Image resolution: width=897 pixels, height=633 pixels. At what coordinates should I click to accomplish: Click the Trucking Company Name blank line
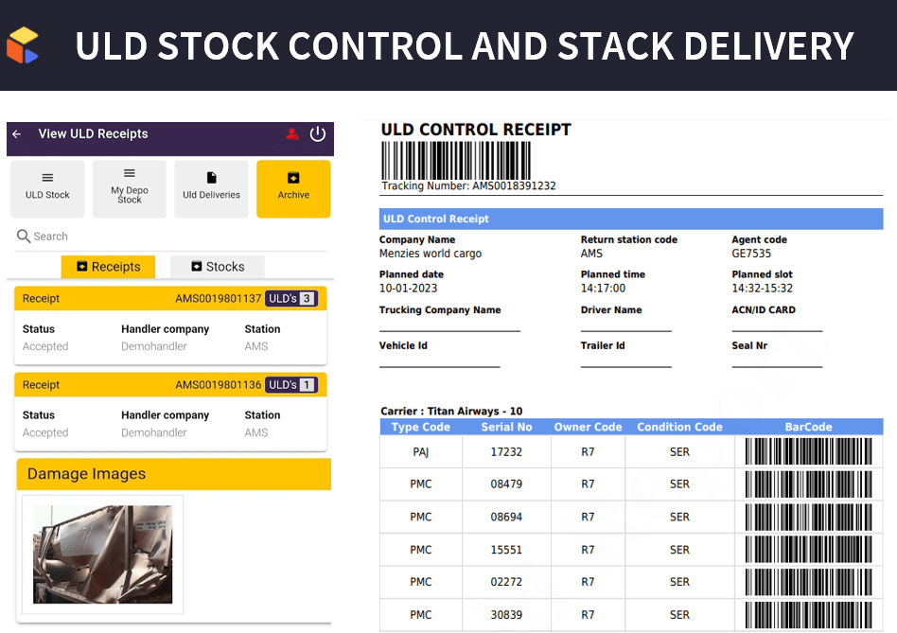pyautogui.click(x=449, y=330)
